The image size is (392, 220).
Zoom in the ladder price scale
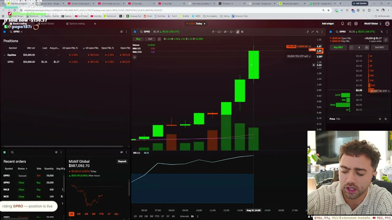point(386,119)
